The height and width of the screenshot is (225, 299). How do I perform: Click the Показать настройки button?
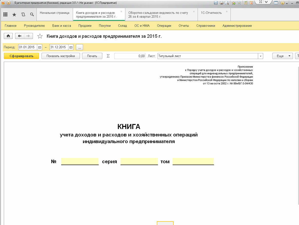[60, 56]
